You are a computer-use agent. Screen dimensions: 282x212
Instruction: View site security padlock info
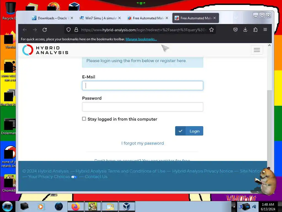[x=76, y=30]
